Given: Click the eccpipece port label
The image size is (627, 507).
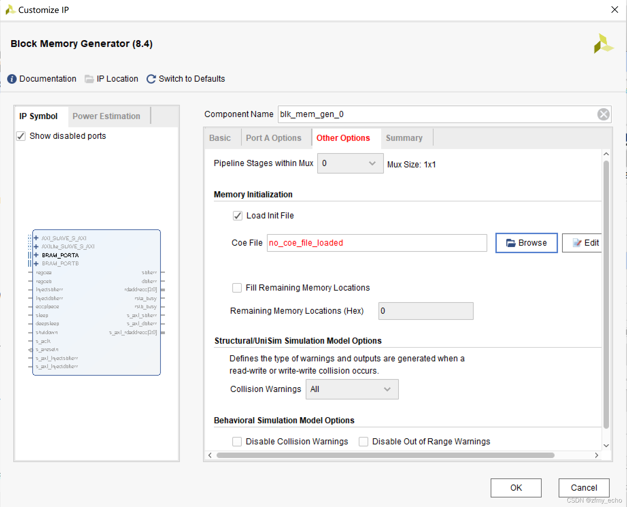Looking at the screenshot, I should click(47, 307).
